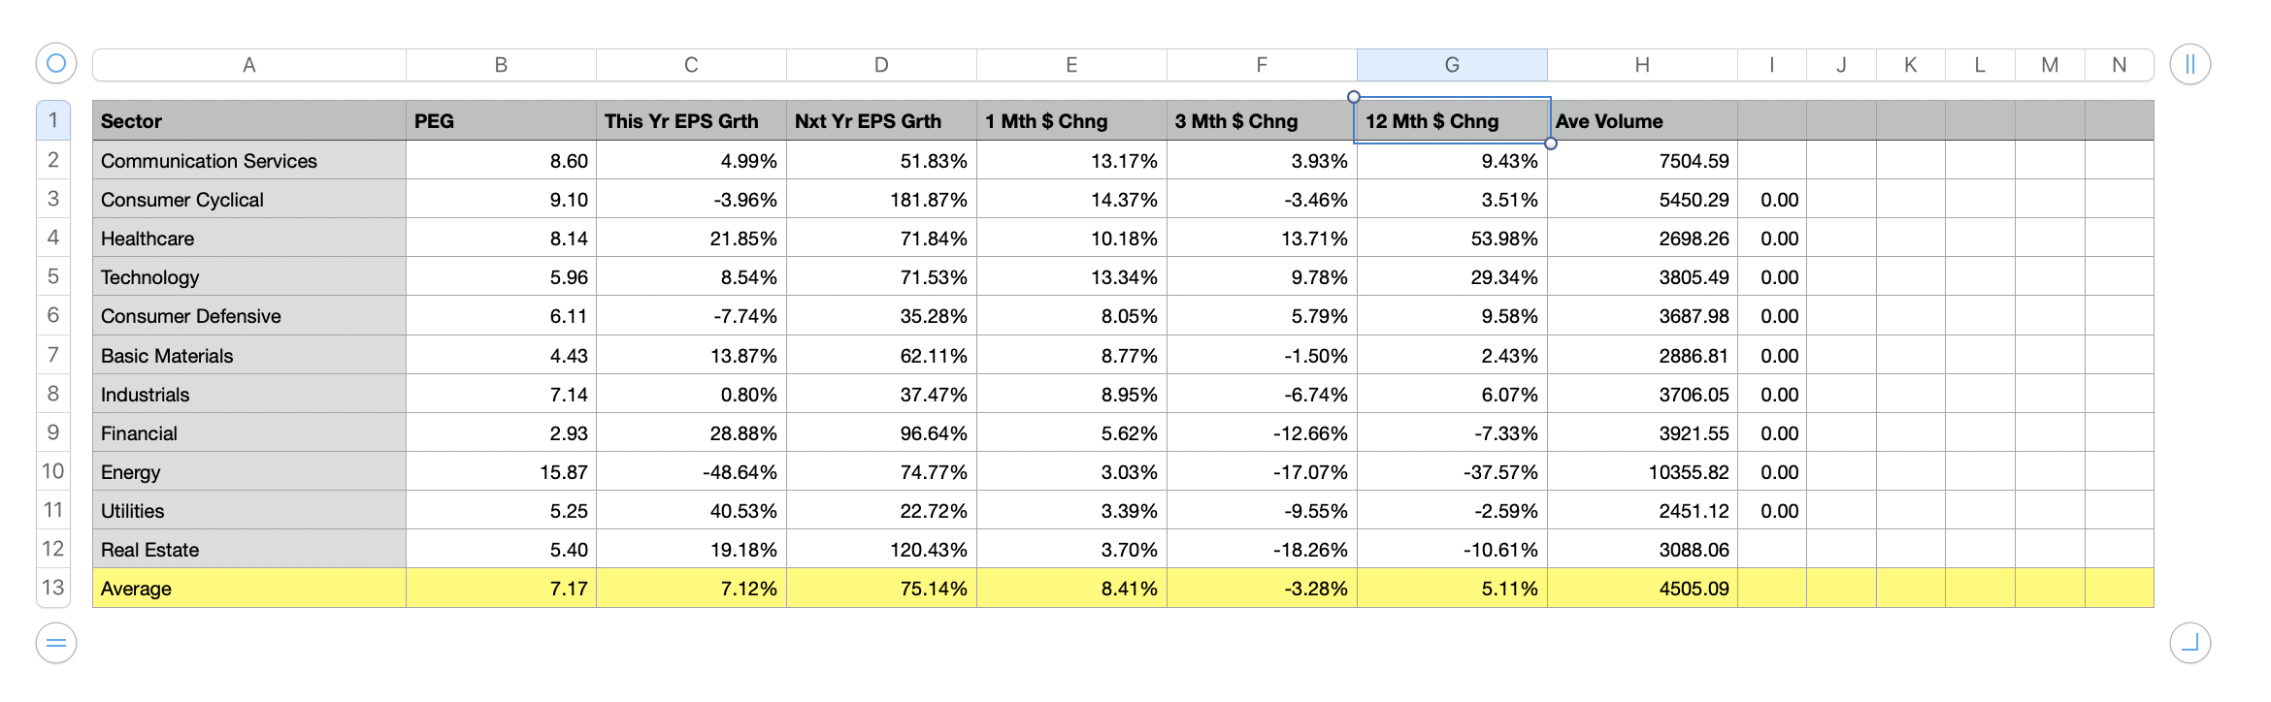This screenshot has height=702, width=2271.
Task: Click Communication Services volume 7504.59
Action: [1642, 160]
